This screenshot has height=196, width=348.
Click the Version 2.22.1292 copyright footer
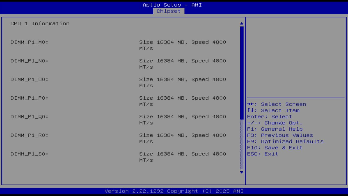pyautogui.click(x=174, y=191)
